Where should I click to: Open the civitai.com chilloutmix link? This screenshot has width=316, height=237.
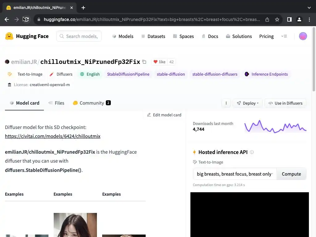pos(52,136)
